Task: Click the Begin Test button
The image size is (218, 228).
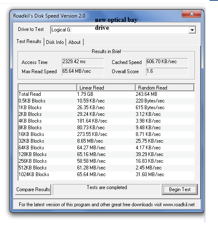Action: 180,190
